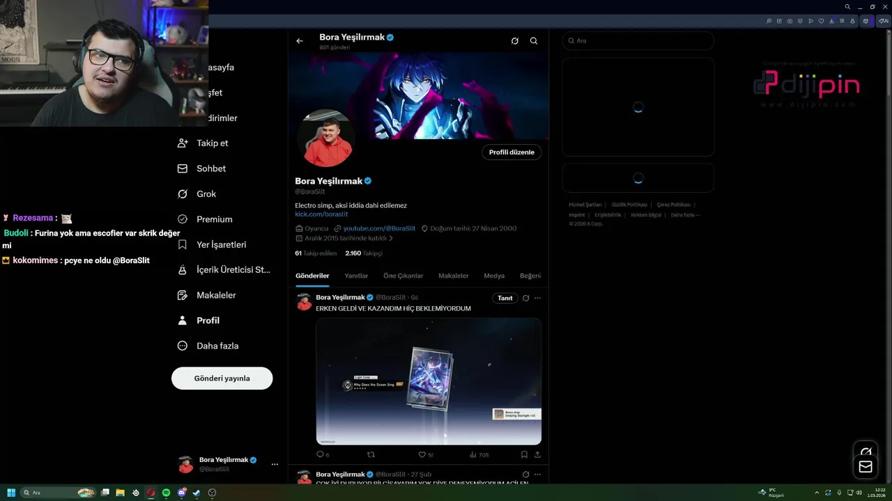Click Grok icon on first post
This screenshot has height=501, width=892.
point(526,298)
